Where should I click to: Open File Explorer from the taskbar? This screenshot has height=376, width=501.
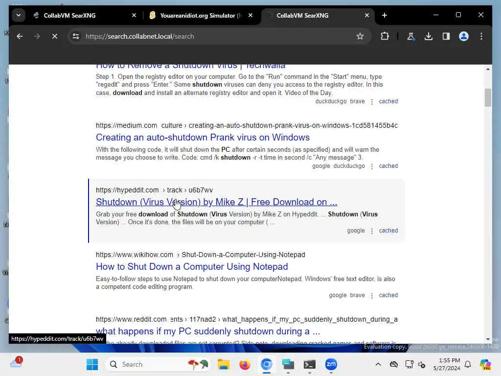click(x=223, y=364)
